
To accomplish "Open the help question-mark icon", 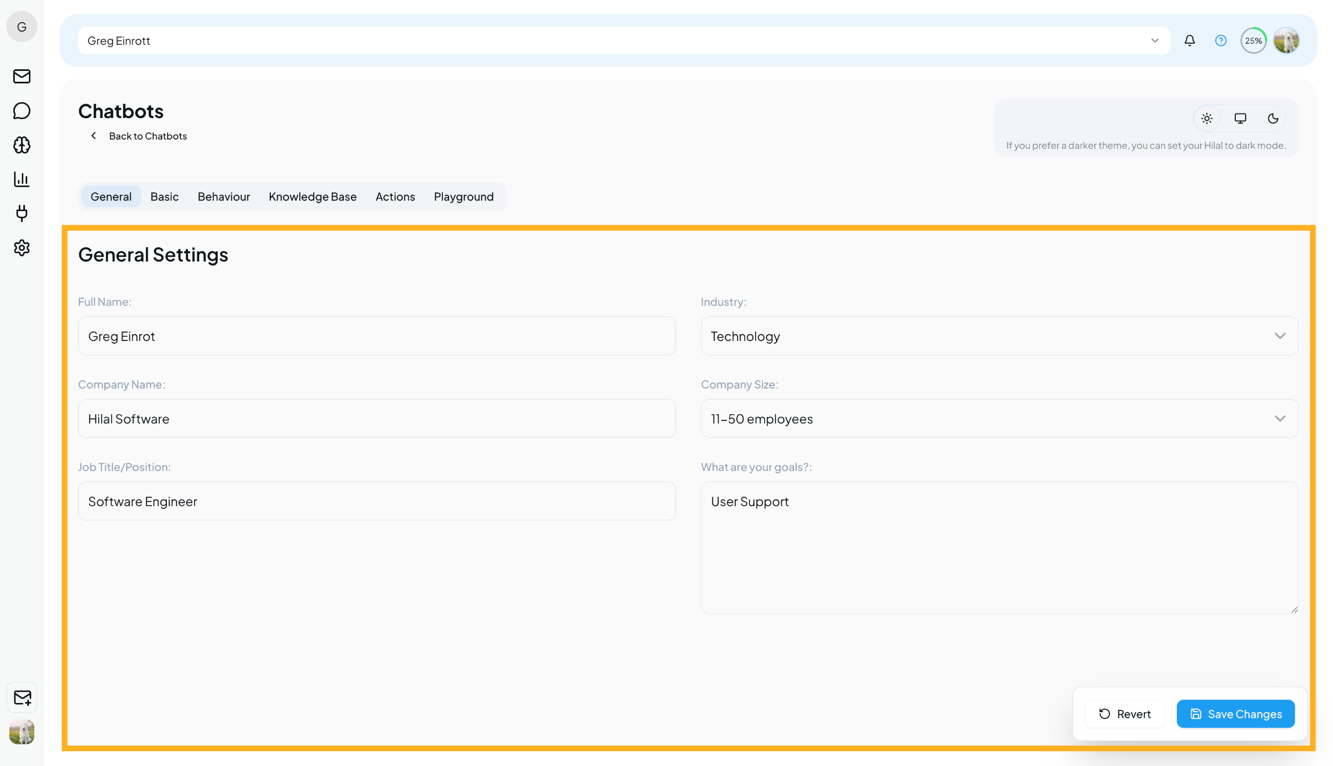I will tap(1220, 40).
